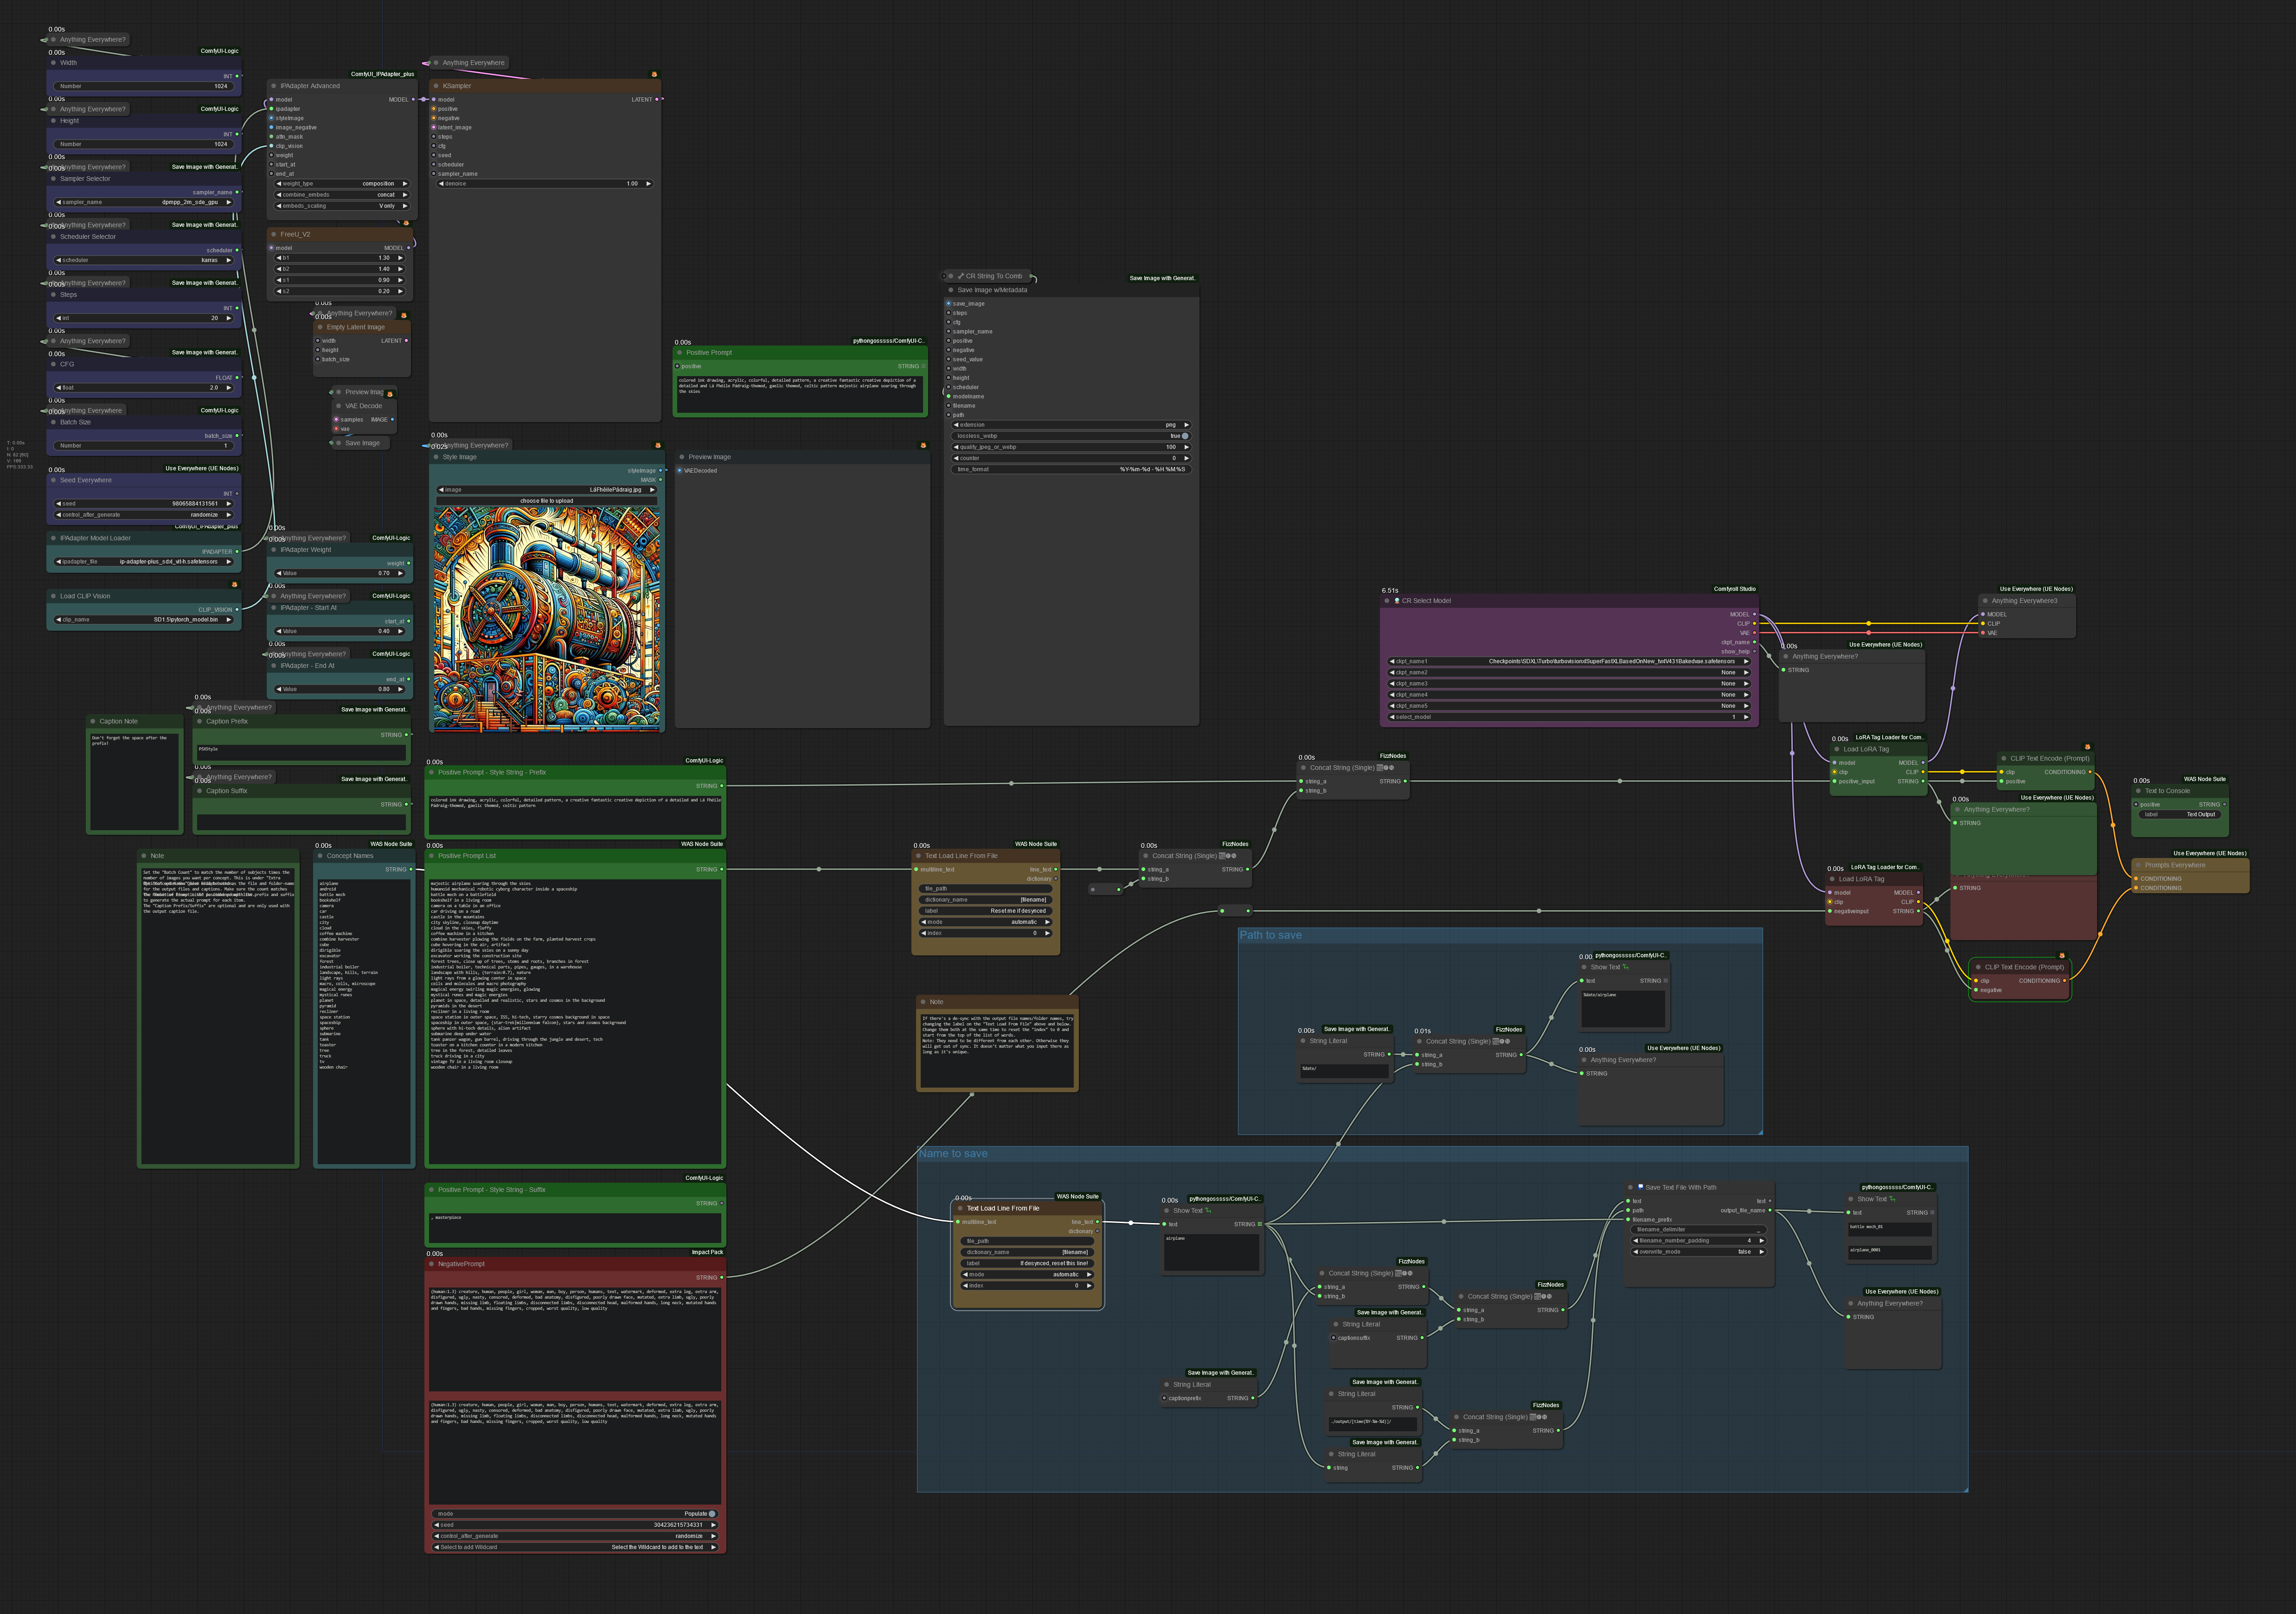This screenshot has height=1614, width=2296.
Task: Click the CR Select Model node collapse dot
Action: coord(1387,601)
